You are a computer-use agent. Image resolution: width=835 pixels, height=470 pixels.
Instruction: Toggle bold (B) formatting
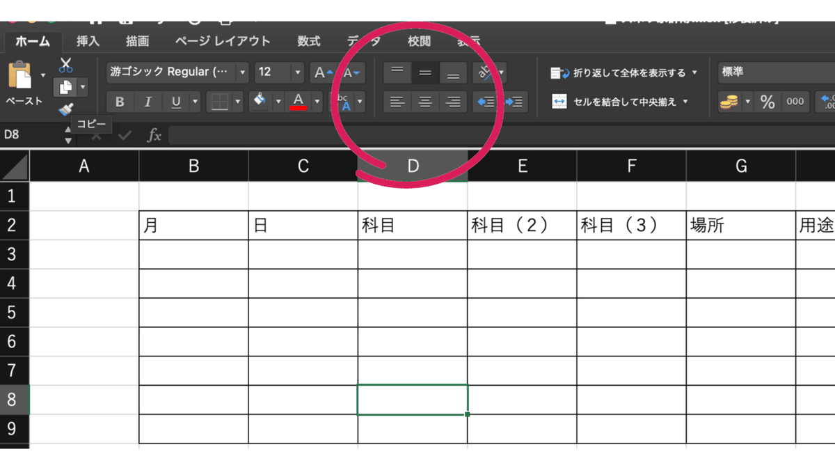pos(119,102)
